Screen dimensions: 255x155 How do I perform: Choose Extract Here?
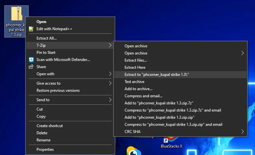coord(180,67)
